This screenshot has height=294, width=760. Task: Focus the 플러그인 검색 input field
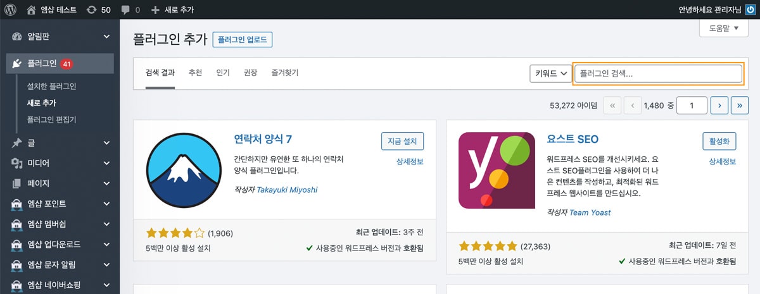click(657, 73)
